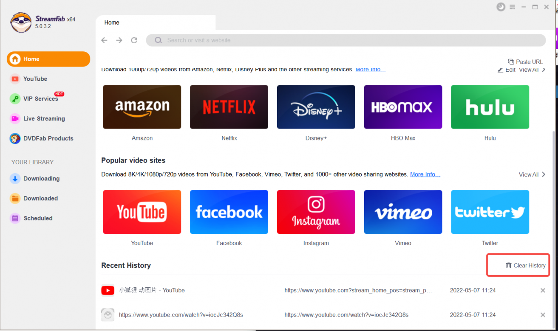Open YouTube section in the sidebar
The image size is (558, 331).
pos(35,79)
